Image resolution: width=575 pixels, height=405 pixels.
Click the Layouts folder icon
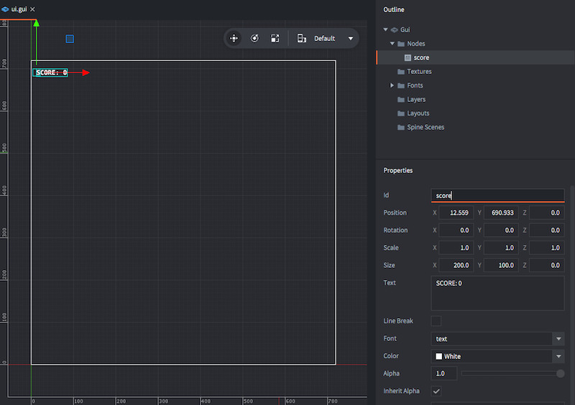tap(401, 113)
